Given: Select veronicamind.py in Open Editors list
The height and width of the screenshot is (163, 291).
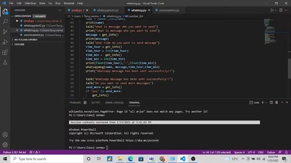Looking at the screenshot, I should click(37, 35).
